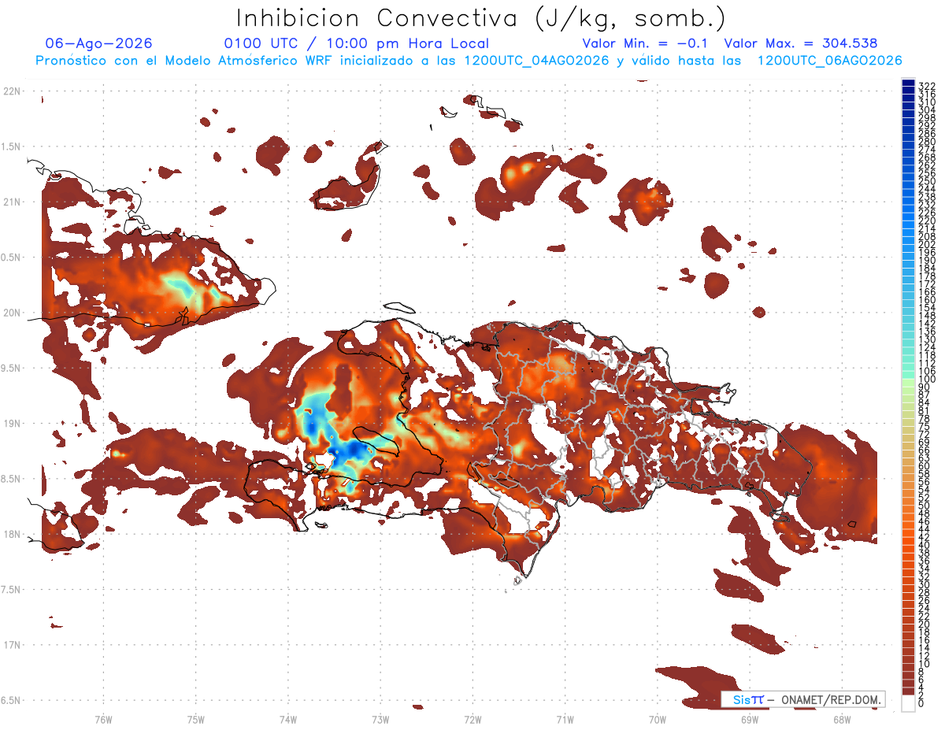Click the '73W' longitude label

click(380, 720)
